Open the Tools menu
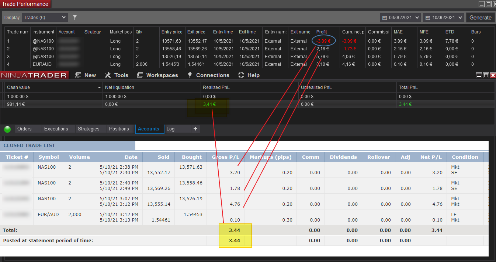Viewport: 496px width, 262px height. tap(117, 75)
